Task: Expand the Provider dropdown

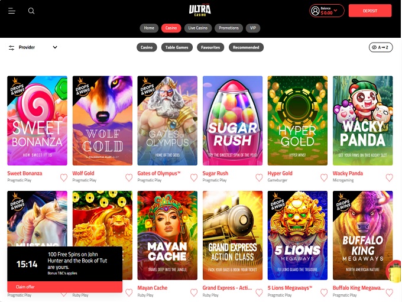Action: (55, 47)
